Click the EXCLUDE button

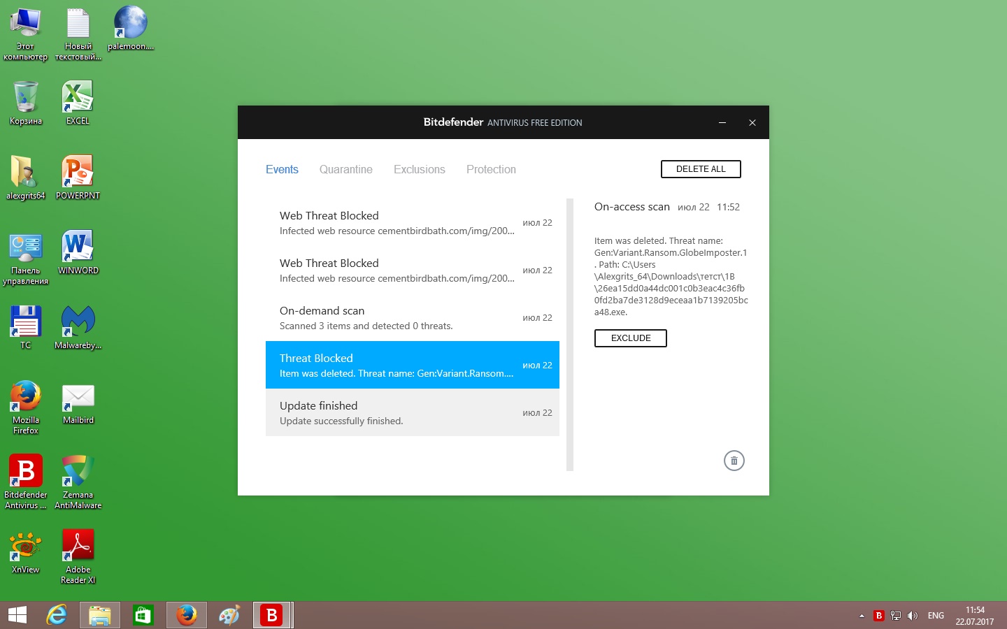[631, 338]
